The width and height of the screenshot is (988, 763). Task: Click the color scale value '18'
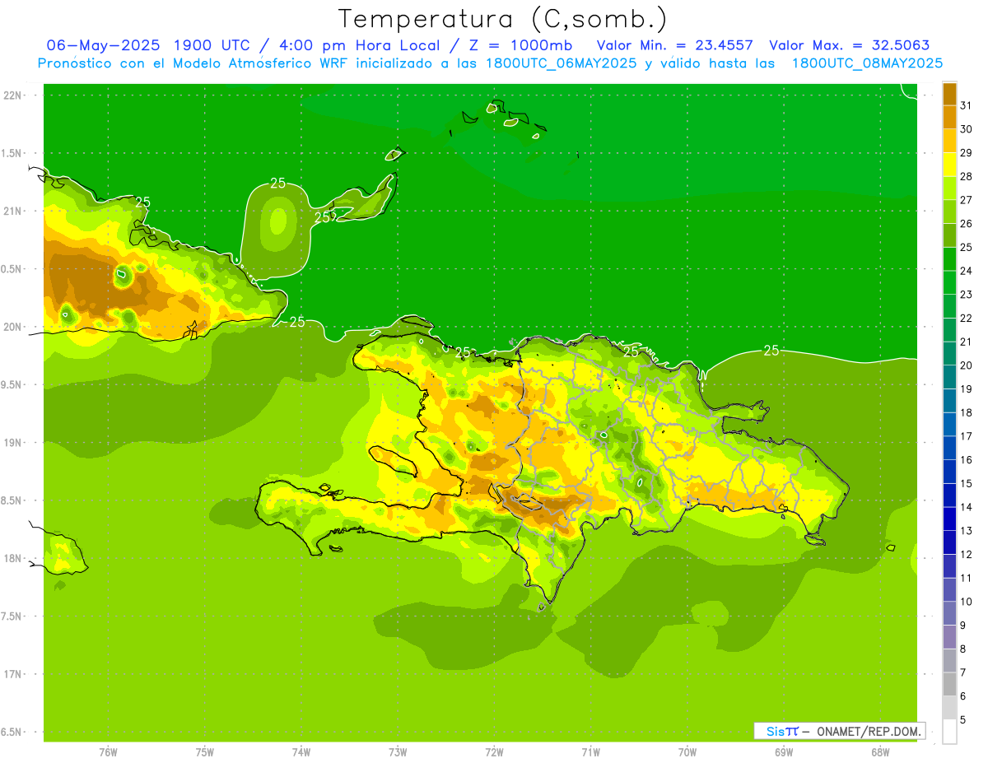tap(967, 412)
